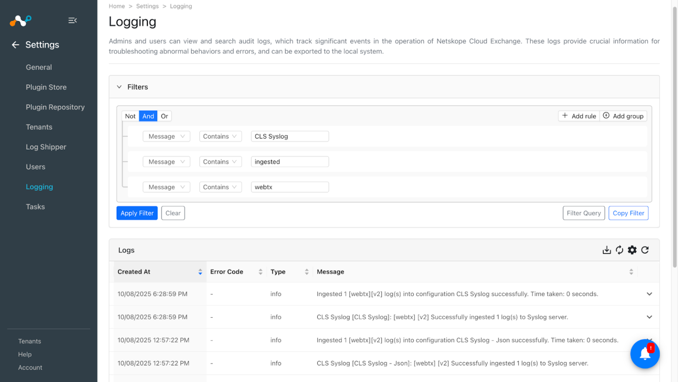Viewport: 678px width, 382px height.
Task: Open Contains operator dropdown in CLS Syslog rule
Action: 220,136
